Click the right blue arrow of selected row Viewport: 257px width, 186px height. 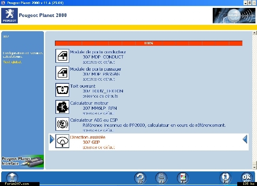click(x=245, y=139)
